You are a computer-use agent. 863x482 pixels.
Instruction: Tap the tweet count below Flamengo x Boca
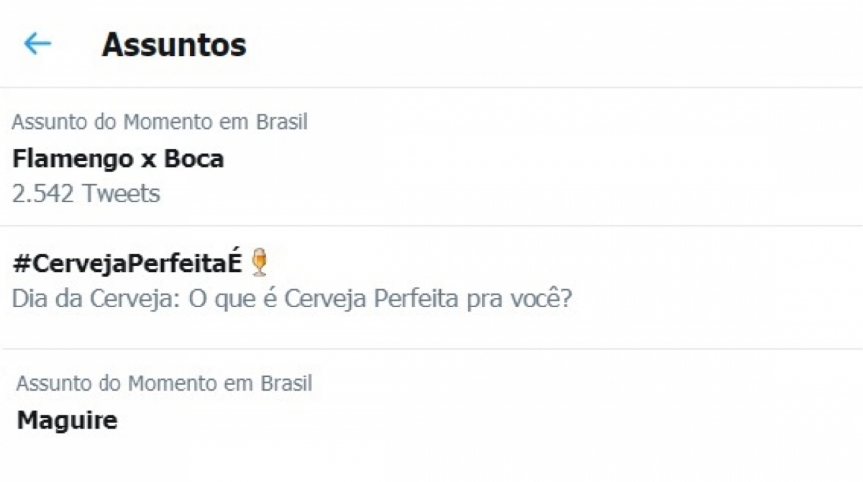(86, 193)
